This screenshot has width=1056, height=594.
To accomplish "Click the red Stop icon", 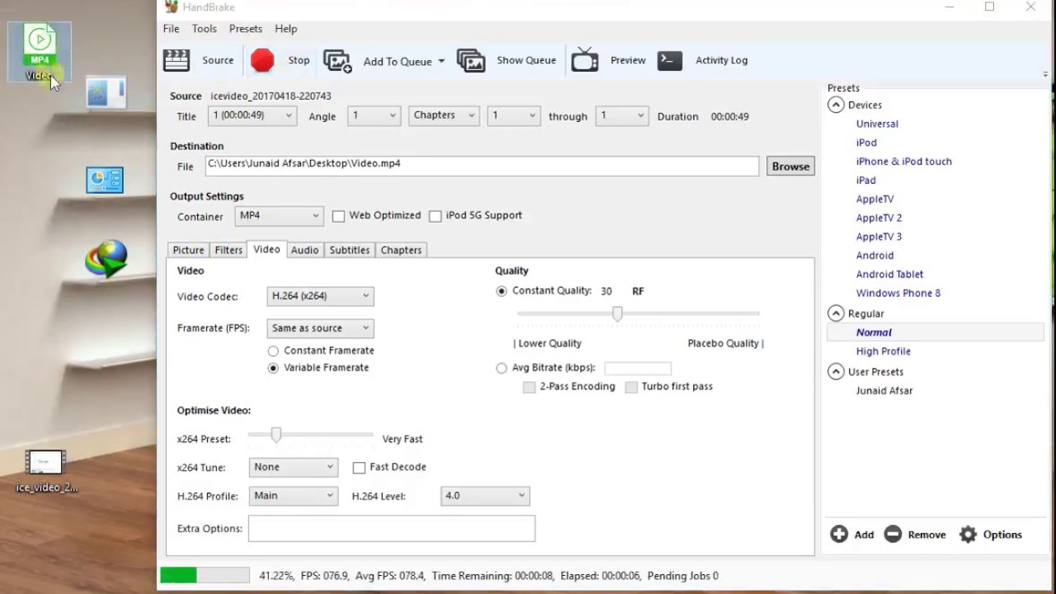I will 262,60.
